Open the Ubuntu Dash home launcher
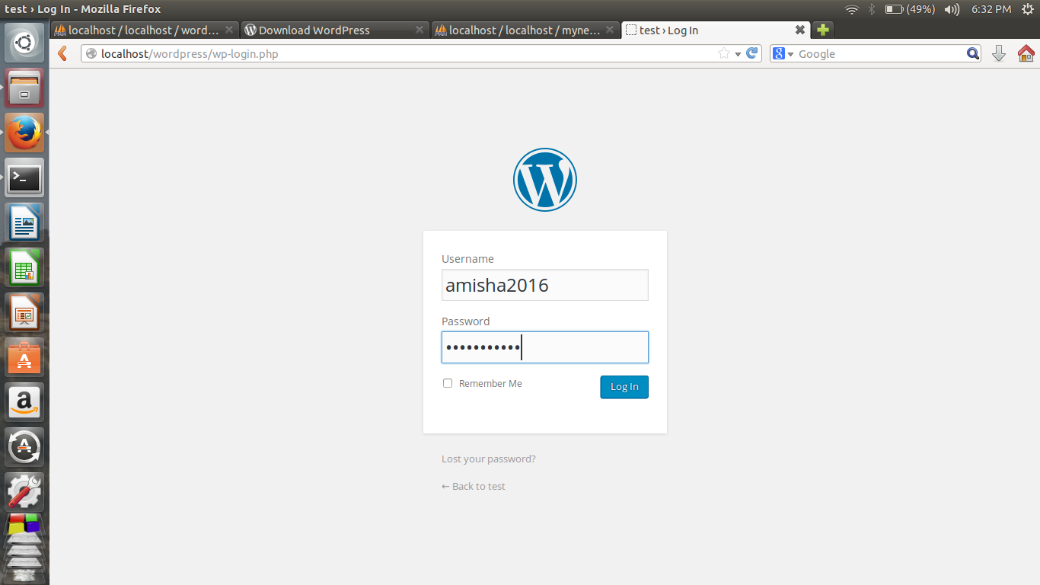The height and width of the screenshot is (585, 1040). [x=24, y=43]
